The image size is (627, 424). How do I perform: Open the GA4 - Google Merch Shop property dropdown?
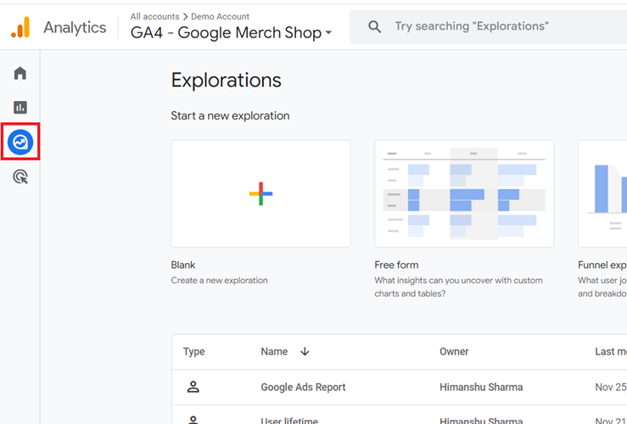tap(231, 33)
